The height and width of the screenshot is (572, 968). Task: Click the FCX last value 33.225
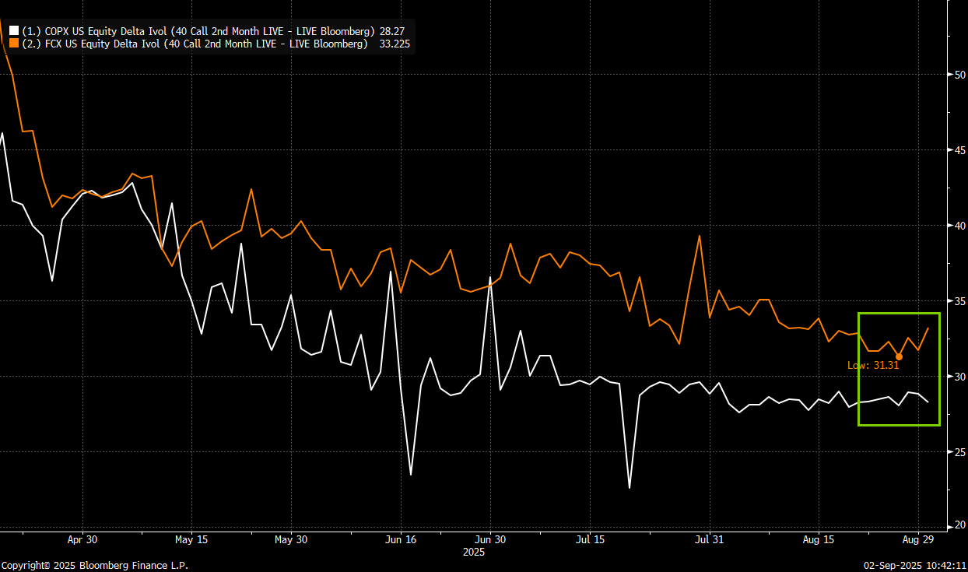394,44
